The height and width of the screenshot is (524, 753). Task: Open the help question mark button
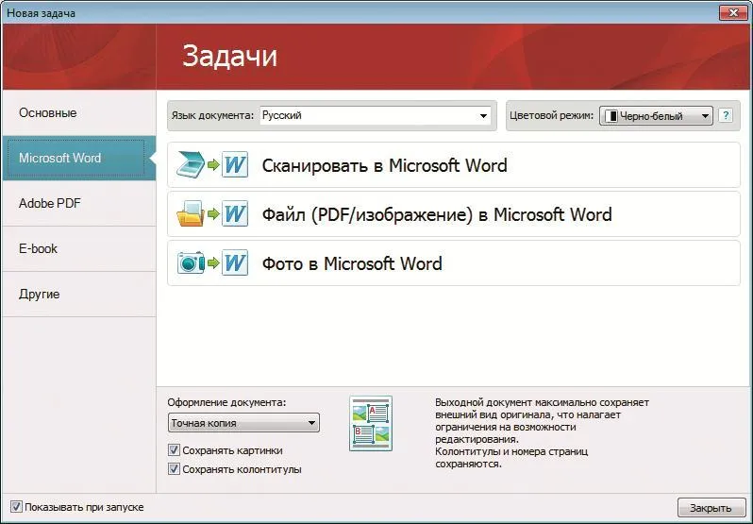726,115
